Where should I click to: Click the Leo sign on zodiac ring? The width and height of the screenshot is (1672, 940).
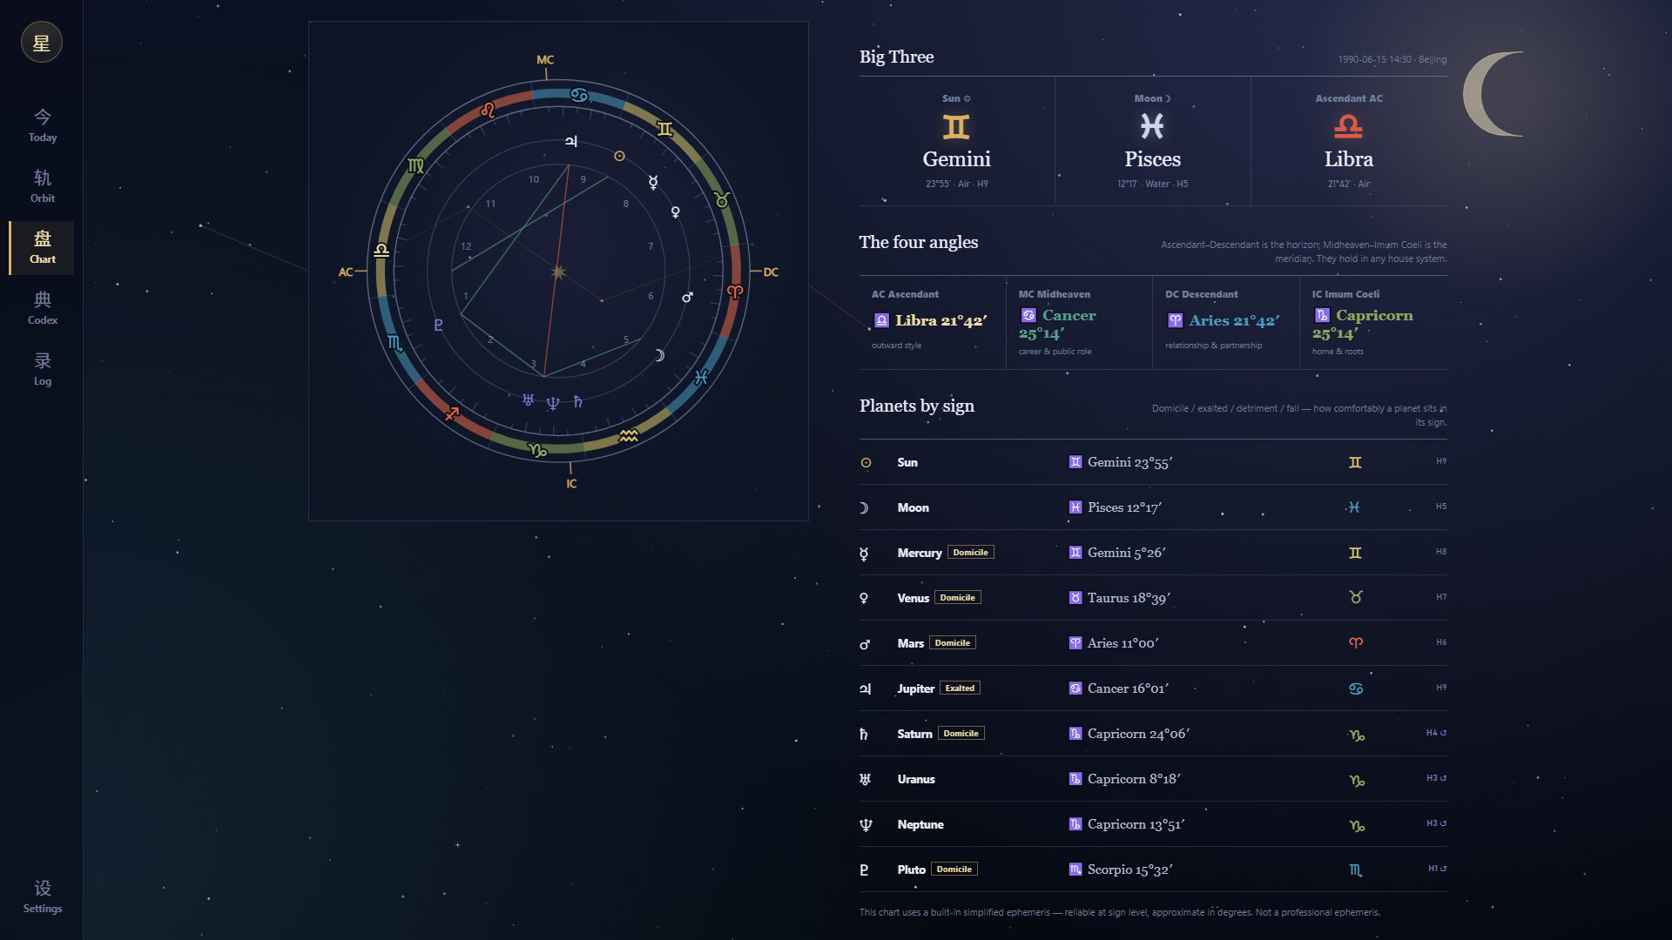488,110
